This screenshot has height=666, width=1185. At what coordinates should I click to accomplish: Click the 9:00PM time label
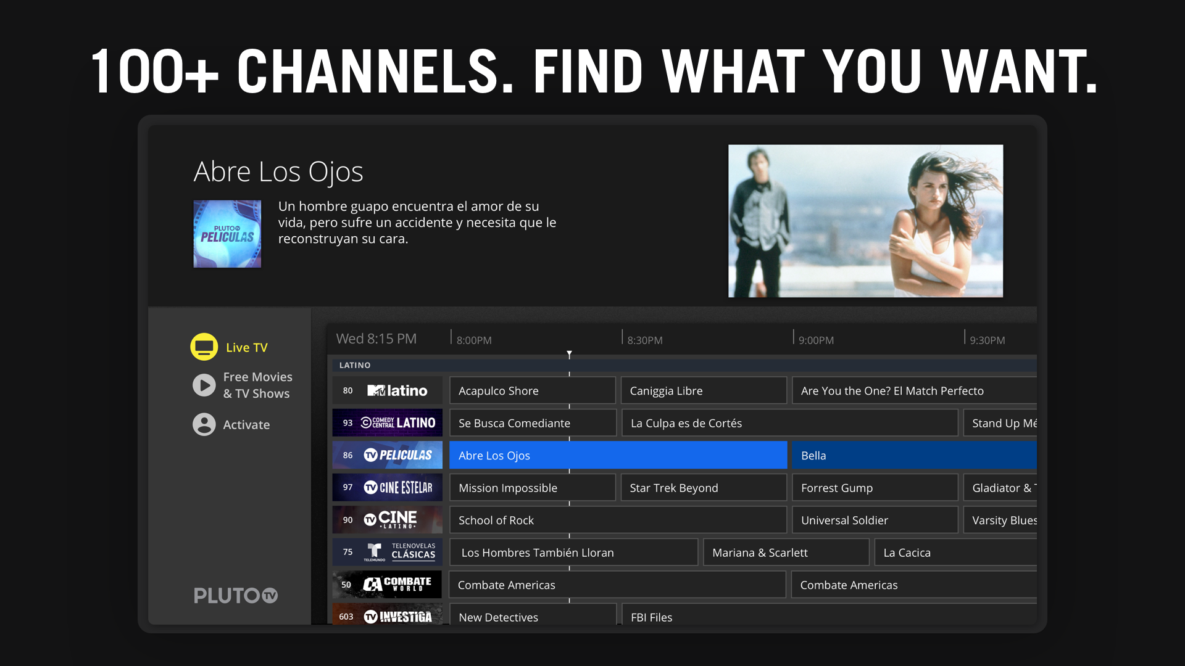click(816, 340)
